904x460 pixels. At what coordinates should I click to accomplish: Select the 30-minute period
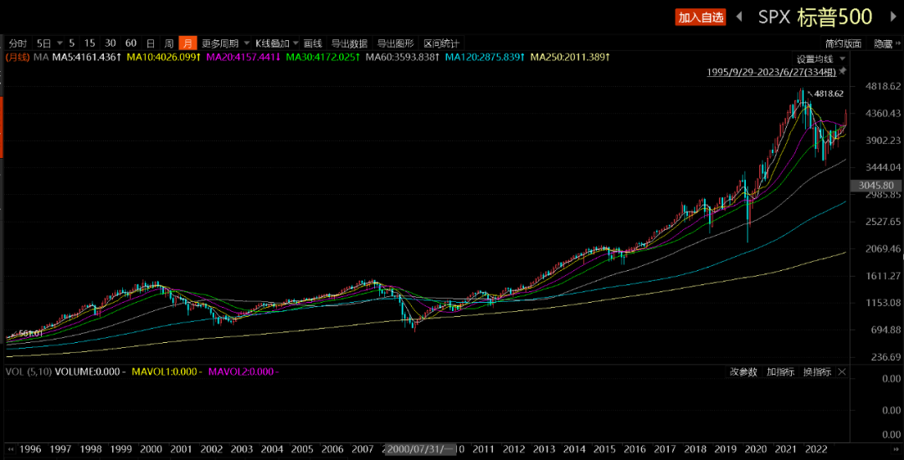click(110, 43)
